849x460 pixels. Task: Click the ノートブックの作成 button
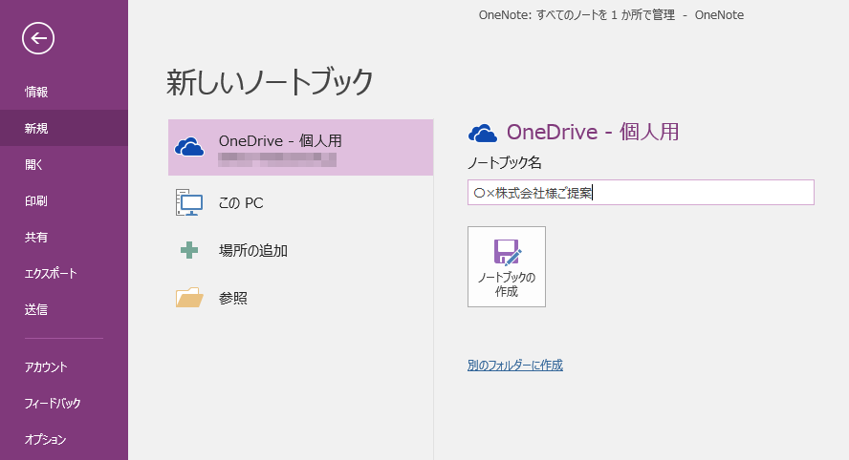pos(507,266)
